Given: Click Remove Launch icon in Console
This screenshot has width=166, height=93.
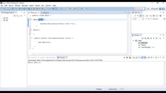Looking at the screenshot, I should coord(127,58).
